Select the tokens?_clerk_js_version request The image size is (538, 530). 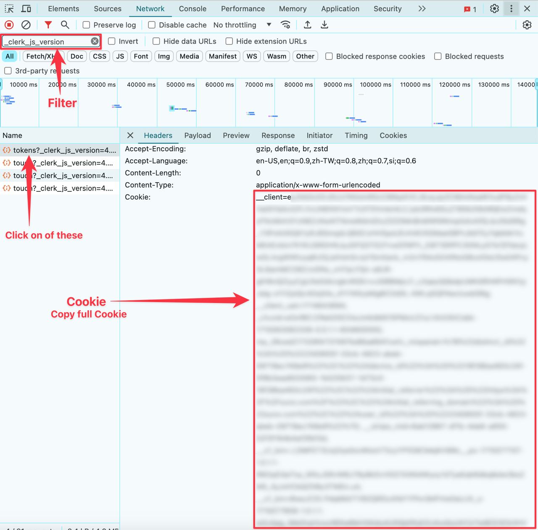60,150
